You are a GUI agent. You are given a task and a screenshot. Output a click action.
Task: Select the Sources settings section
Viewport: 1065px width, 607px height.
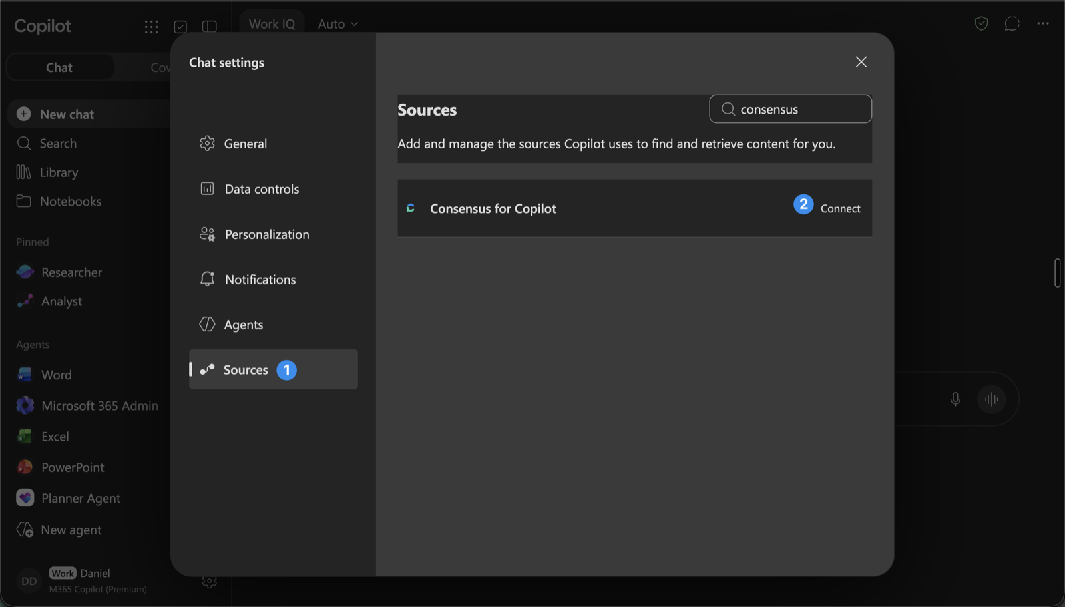pos(273,369)
